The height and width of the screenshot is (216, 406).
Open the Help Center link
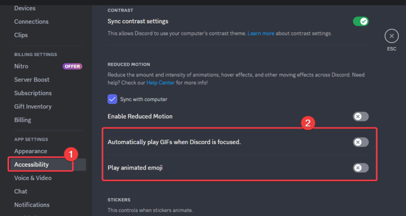[160, 82]
